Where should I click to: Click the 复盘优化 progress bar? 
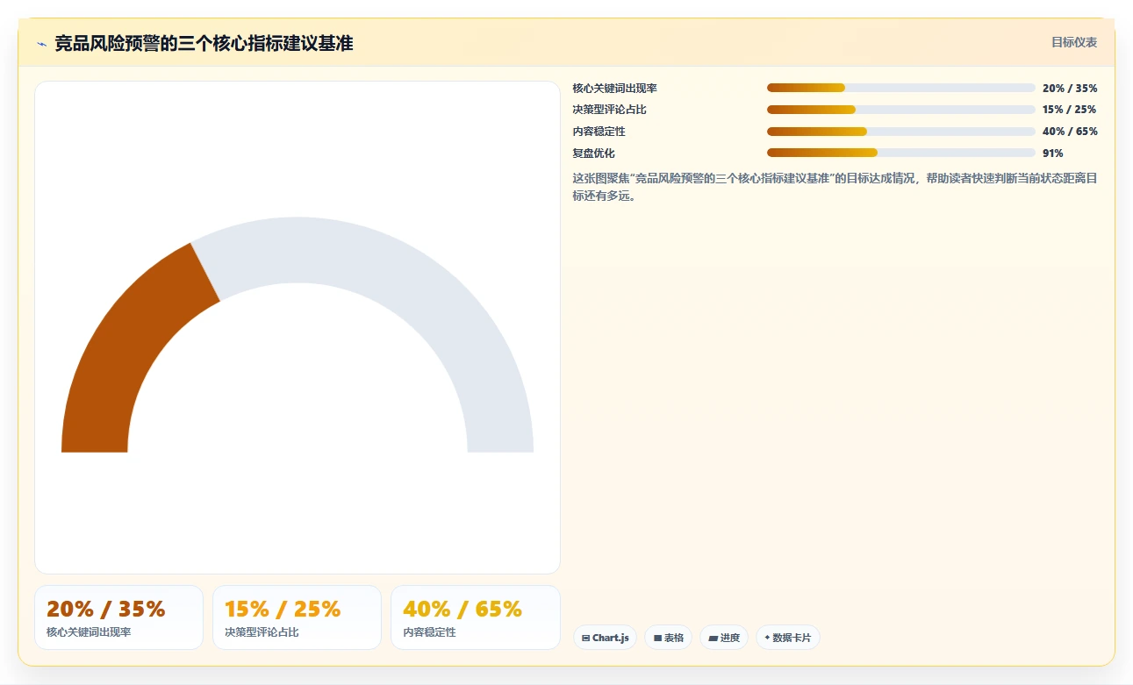coord(901,153)
